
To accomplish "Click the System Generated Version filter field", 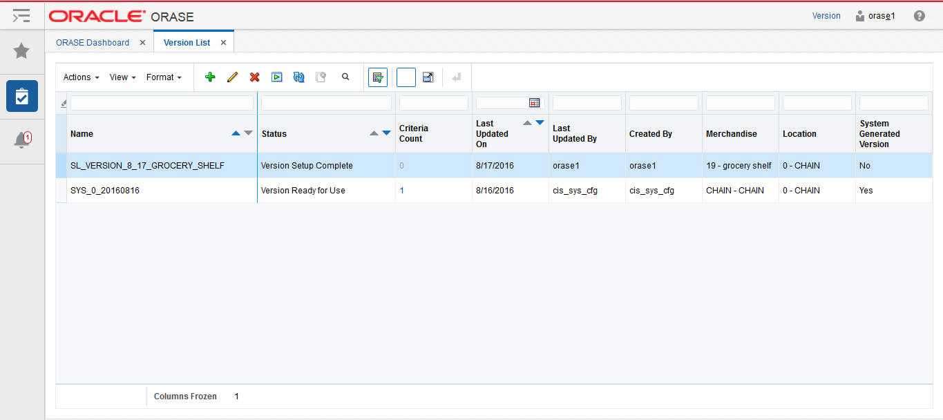I will pos(894,103).
